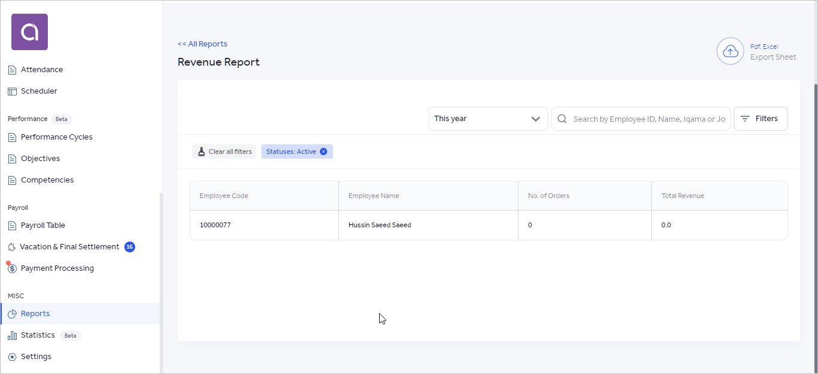This screenshot has height=374, width=818.
Task: Remove the Statuses: Active filter chip
Action: pos(323,152)
